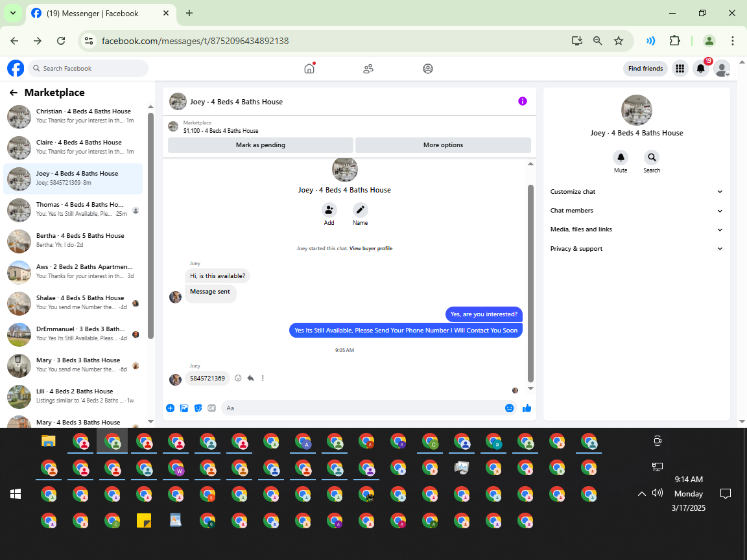Open Christian's 4 Beds 4 Baths House chat
The height and width of the screenshot is (560, 747).
point(73,117)
